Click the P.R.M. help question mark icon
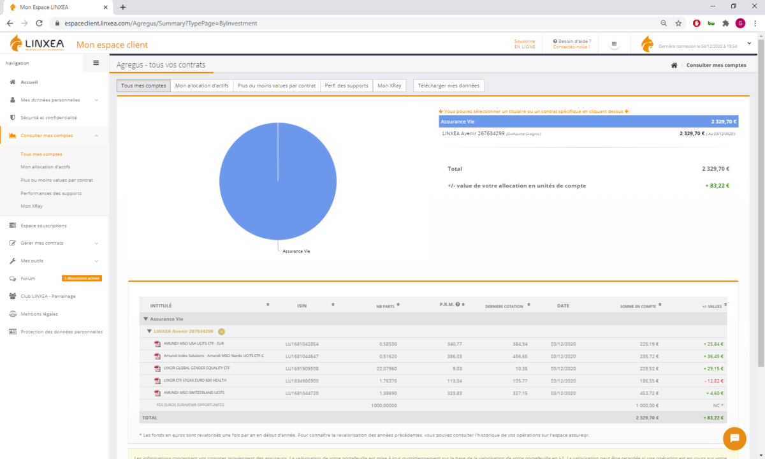Viewport: 765px width, 459px height. [458, 305]
